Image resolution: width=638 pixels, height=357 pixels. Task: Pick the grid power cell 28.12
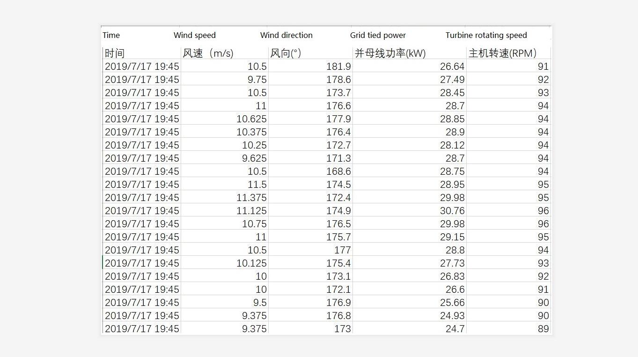(409, 145)
